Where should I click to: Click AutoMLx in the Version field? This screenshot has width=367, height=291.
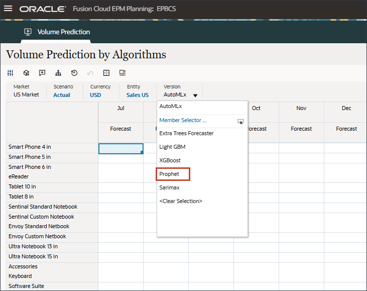(175, 94)
